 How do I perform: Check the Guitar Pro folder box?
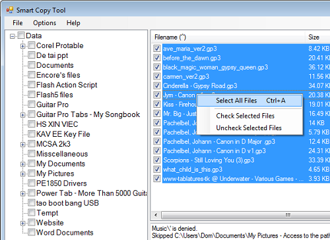[32, 105]
